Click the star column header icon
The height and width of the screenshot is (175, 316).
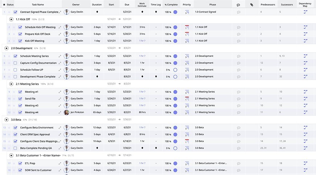[4, 4]
